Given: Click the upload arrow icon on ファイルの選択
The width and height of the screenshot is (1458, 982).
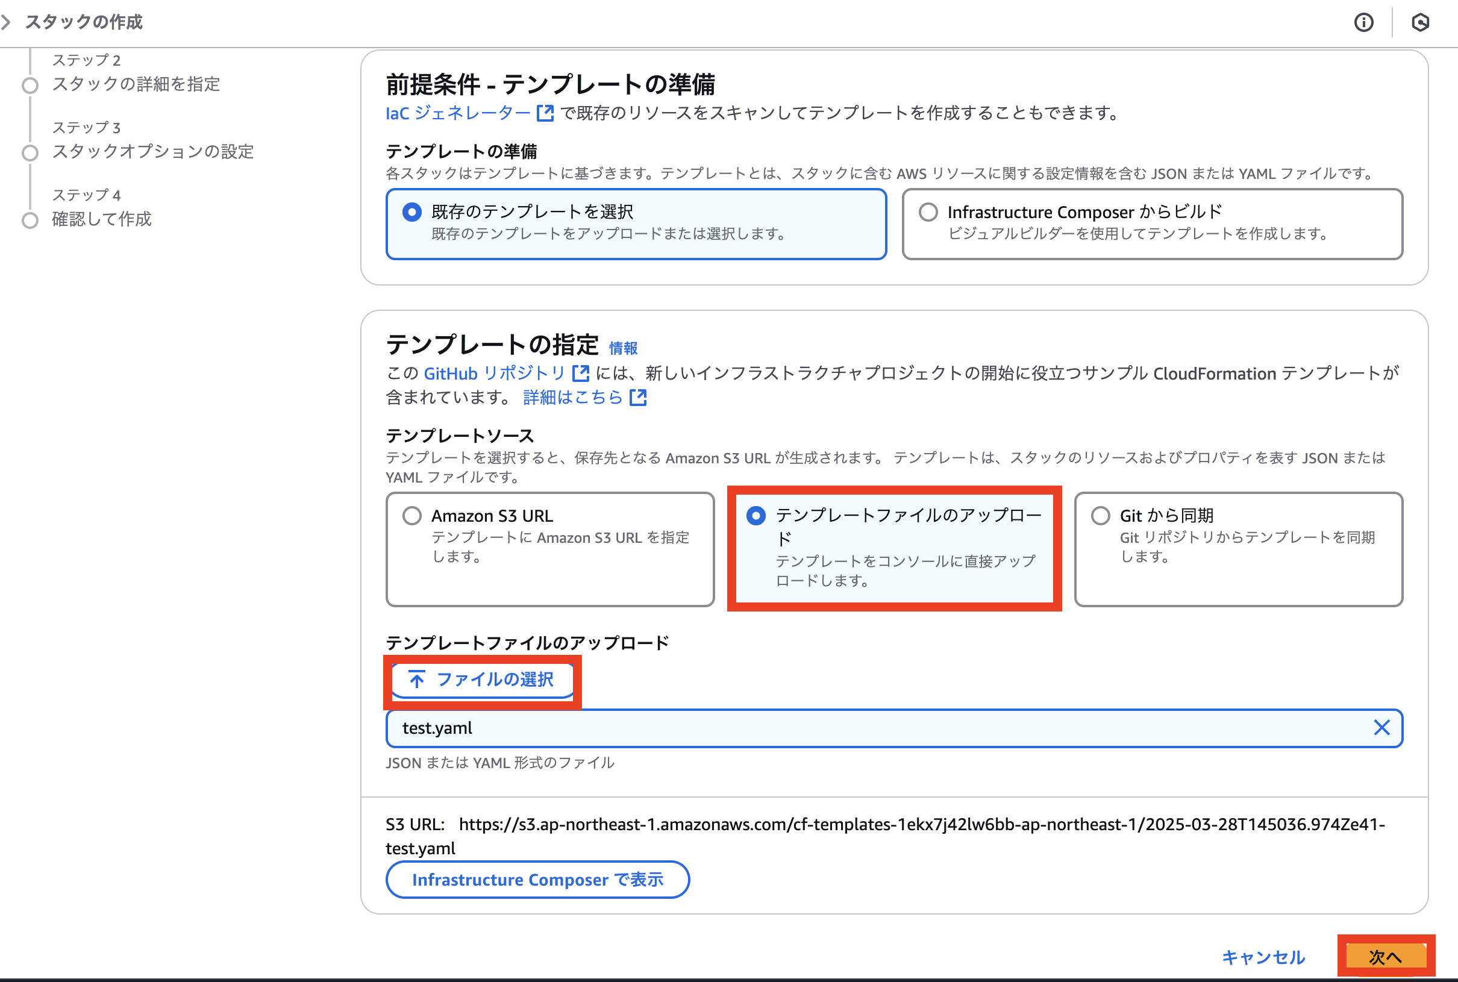Looking at the screenshot, I should (x=416, y=680).
